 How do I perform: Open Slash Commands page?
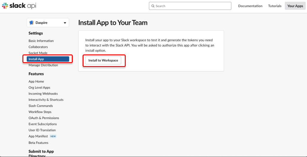tap(41, 106)
